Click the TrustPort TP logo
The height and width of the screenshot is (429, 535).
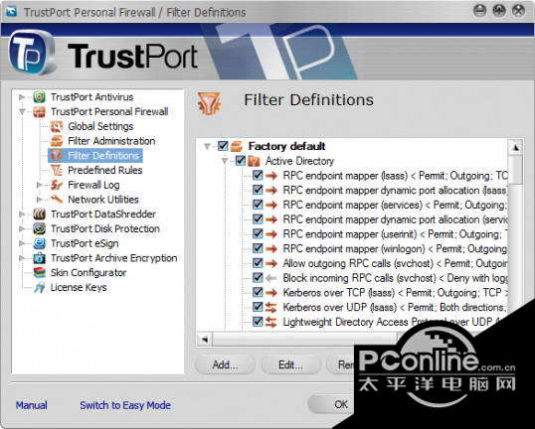coord(32,53)
